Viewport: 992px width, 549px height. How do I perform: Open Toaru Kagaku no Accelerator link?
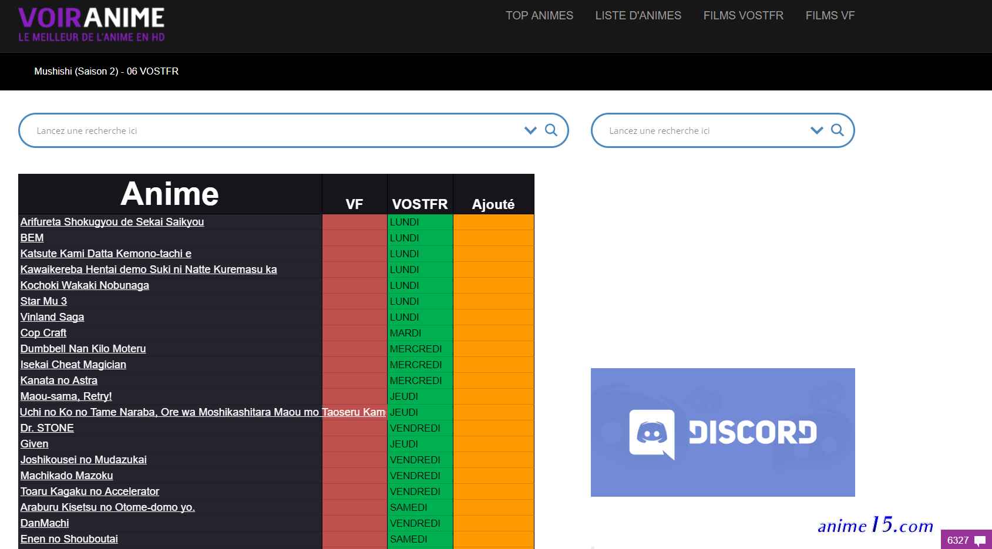(x=90, y=491)
